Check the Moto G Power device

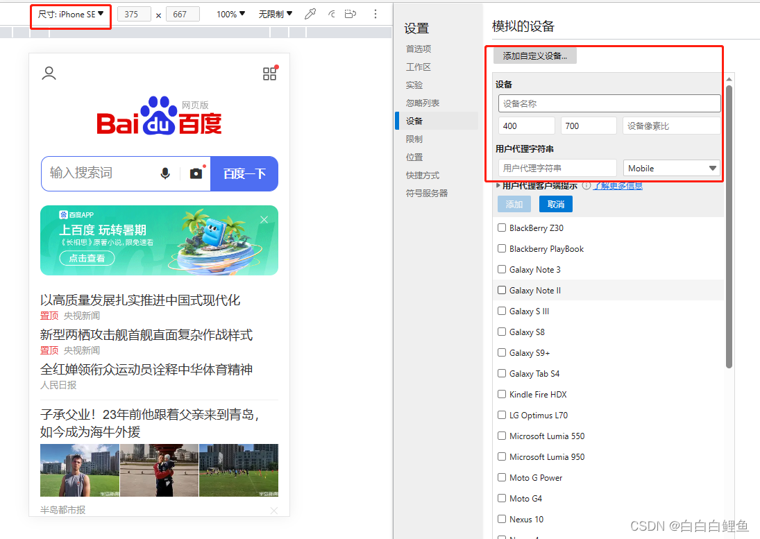click(x=502, y=477)
